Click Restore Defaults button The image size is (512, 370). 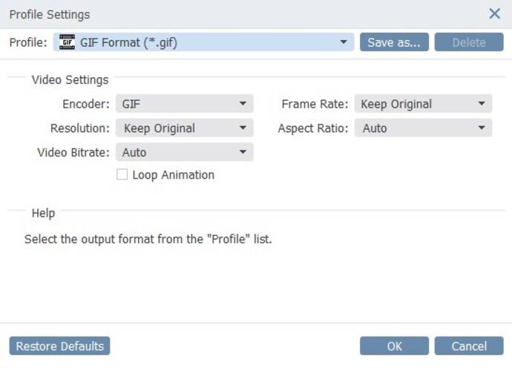[x=60, y=346]
